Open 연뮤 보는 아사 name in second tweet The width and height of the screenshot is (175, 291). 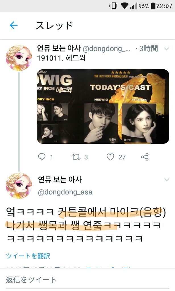[60, 180]
